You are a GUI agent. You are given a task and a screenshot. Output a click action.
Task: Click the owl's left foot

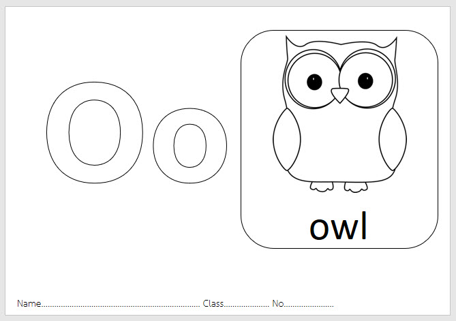coord(322,187)
